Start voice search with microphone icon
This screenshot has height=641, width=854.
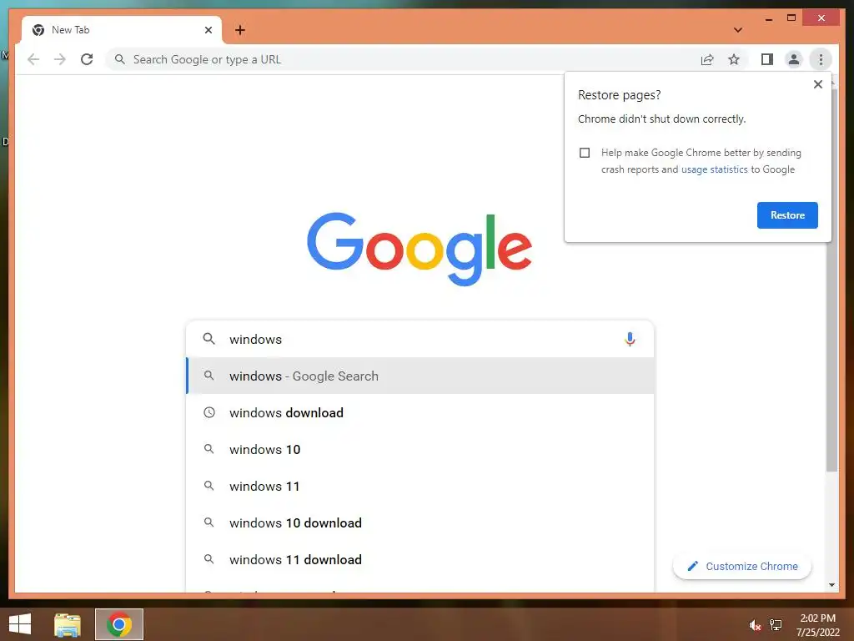tap(630, 339)
